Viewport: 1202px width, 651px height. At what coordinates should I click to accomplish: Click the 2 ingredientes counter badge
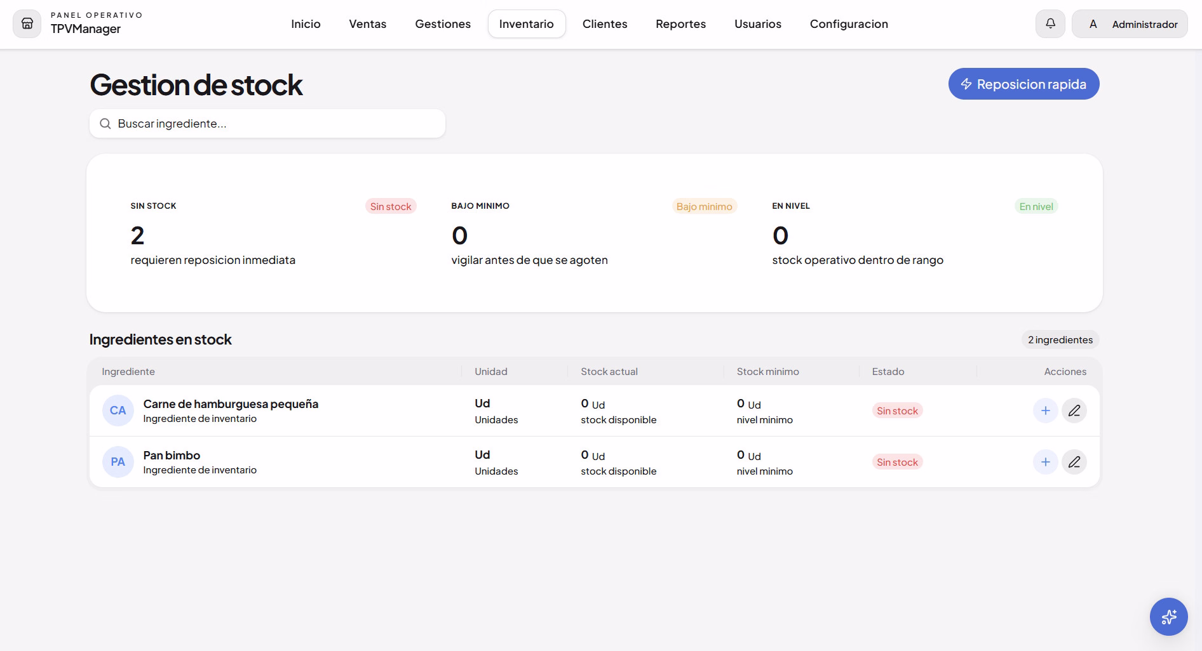(1060, 339)
